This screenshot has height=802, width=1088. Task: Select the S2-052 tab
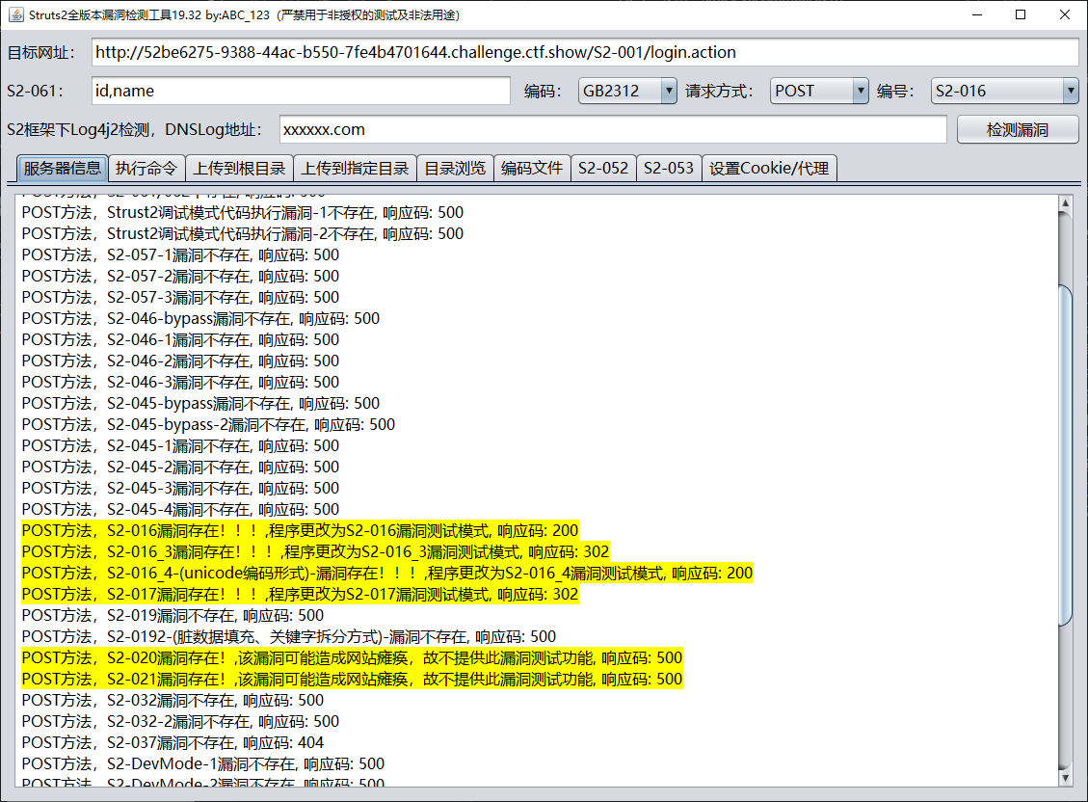603,168
